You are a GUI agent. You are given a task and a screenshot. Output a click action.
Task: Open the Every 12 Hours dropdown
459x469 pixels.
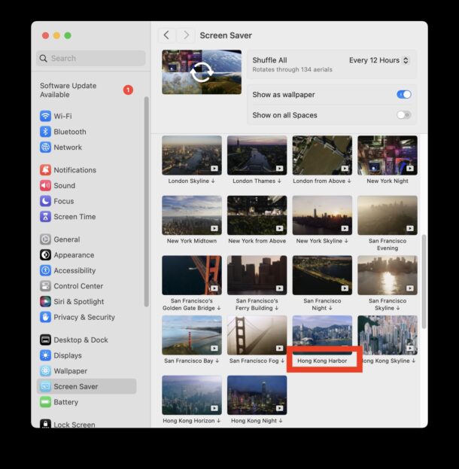pos(379,60)
